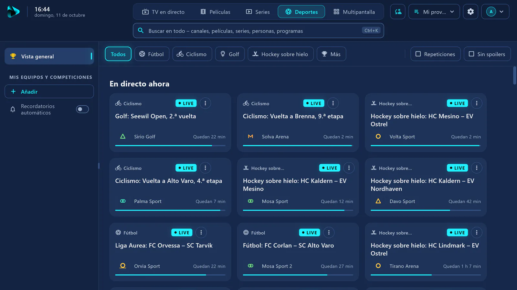The height and width of the screenshot is (290, 517).
Task: Open options menu on Vuelta a Alto Varo card
Action: pyautogui.click(x=205, y=168)
